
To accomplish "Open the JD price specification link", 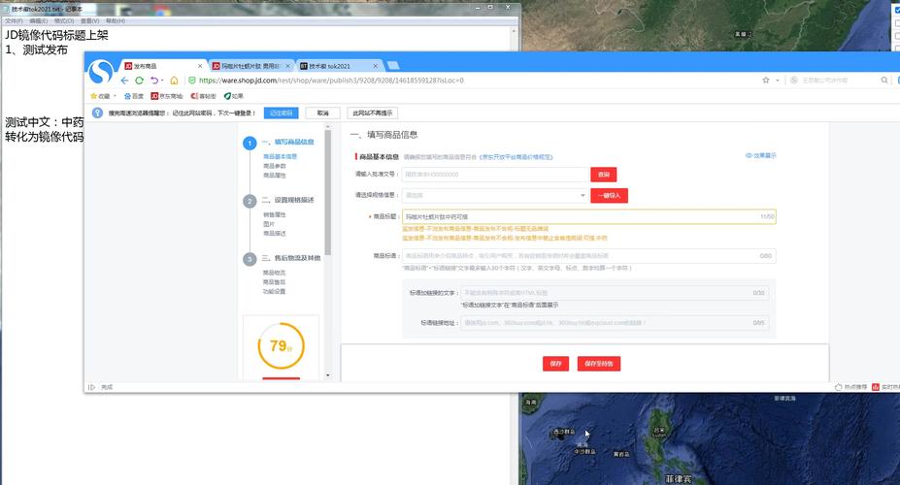I will click(516, 156).
